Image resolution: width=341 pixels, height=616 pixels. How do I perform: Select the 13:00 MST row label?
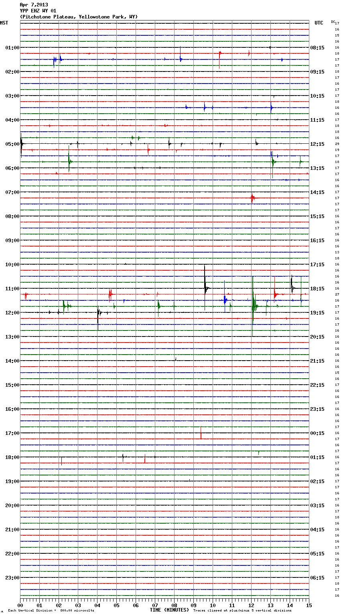(12, 337)
